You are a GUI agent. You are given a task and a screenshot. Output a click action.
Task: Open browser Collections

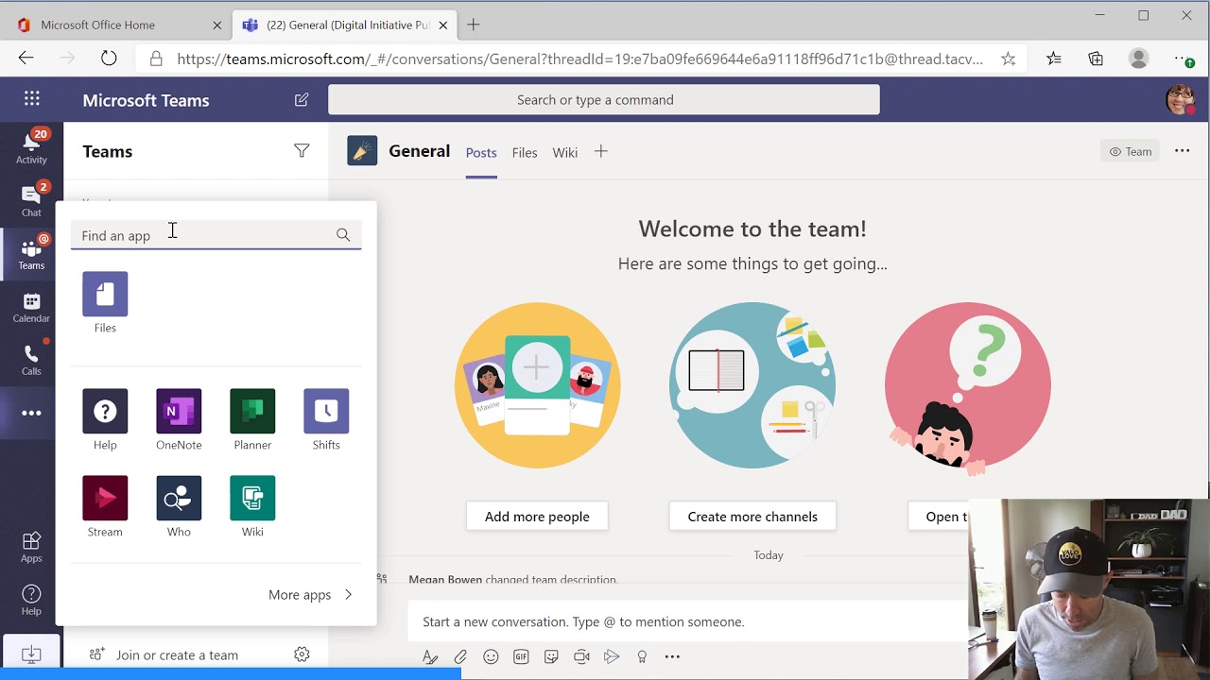point(1096,59)
